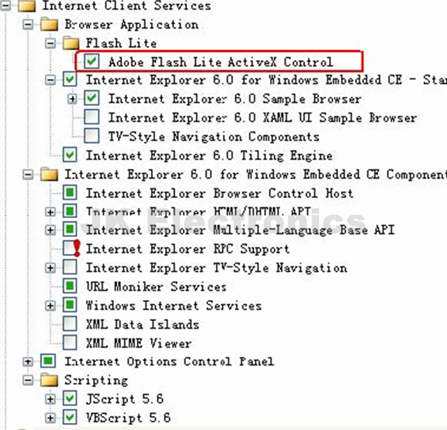Viewport: 447px width, 430px height.
Task: Toggle Internet Options Control Panel checkbox
Action: (x=48, y=361)
